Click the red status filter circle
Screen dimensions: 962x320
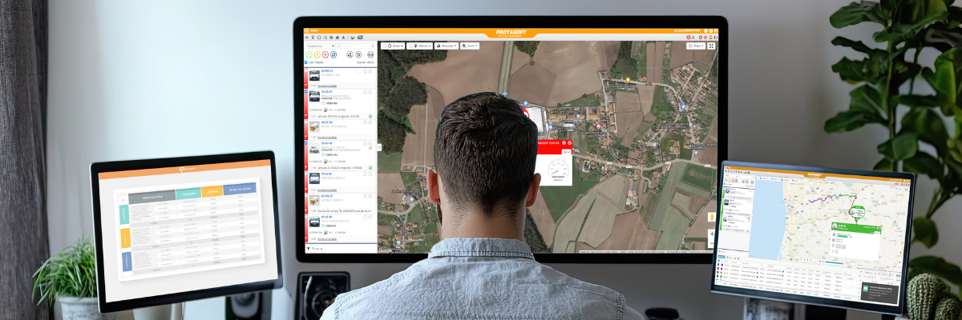(x=325, y=54)
